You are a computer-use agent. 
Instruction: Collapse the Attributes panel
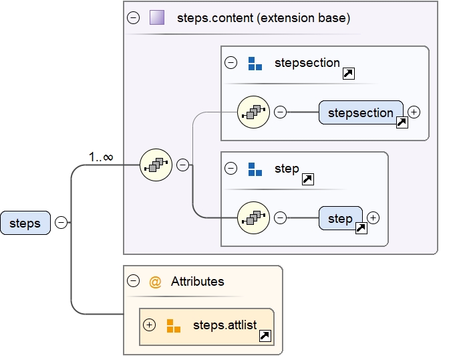tap(133, 282)
